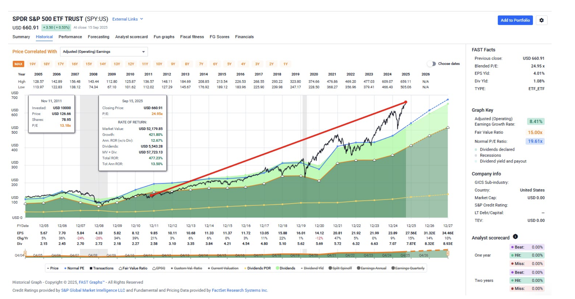Grab the left handle of the range slider

coord(25,253)
